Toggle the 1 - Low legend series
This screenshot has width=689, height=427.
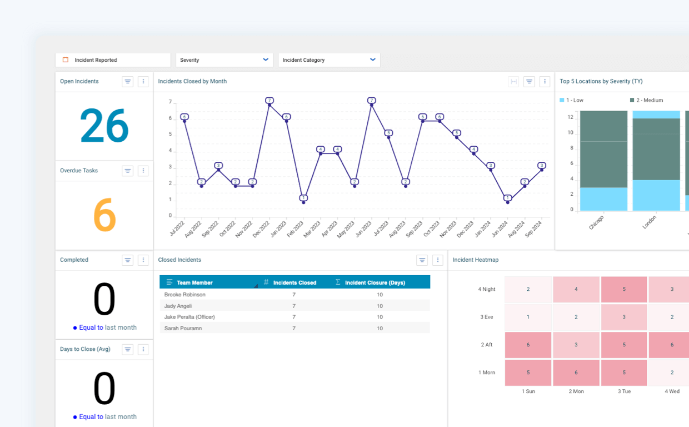coord(572,100)
